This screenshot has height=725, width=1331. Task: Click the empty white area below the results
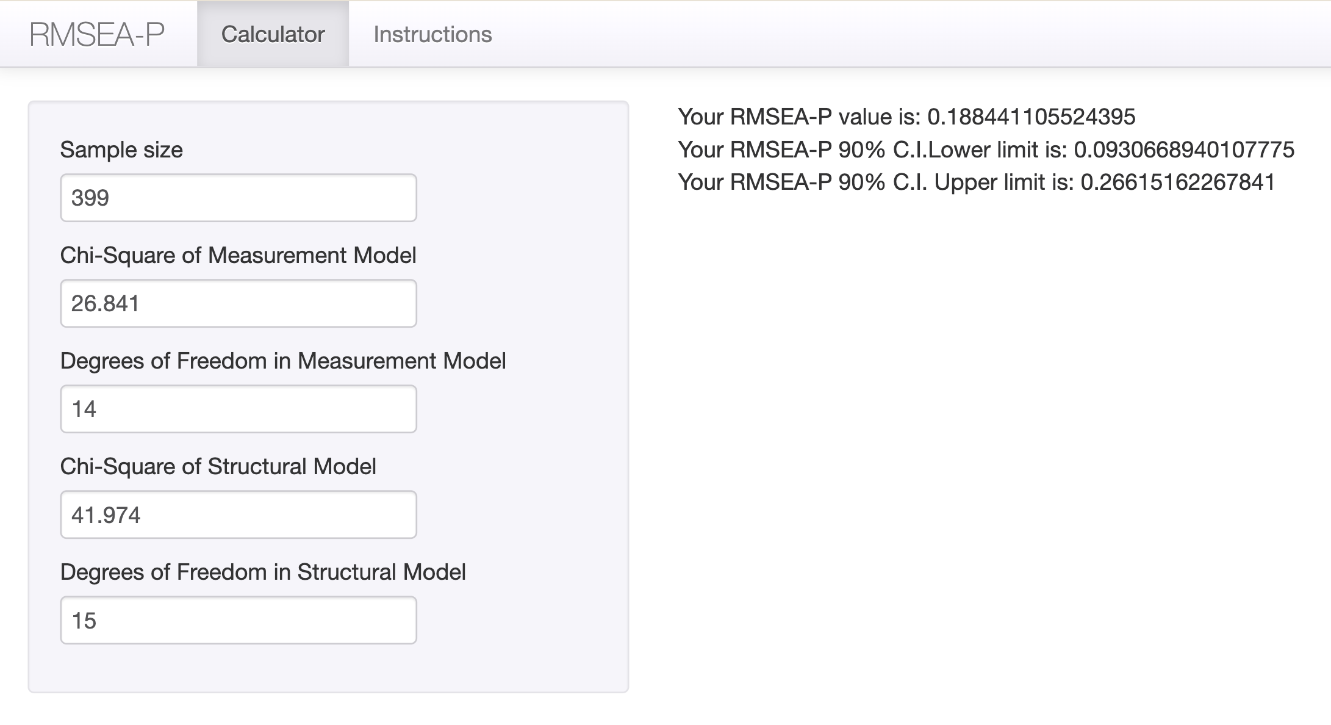click(976, 427)
